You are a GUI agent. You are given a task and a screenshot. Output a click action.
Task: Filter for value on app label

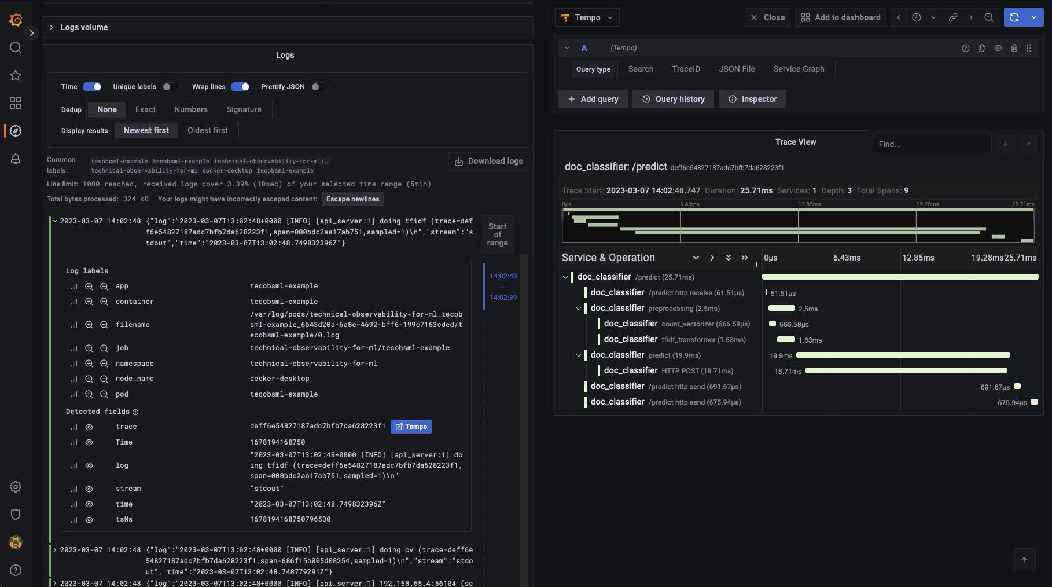pos(89,286)
